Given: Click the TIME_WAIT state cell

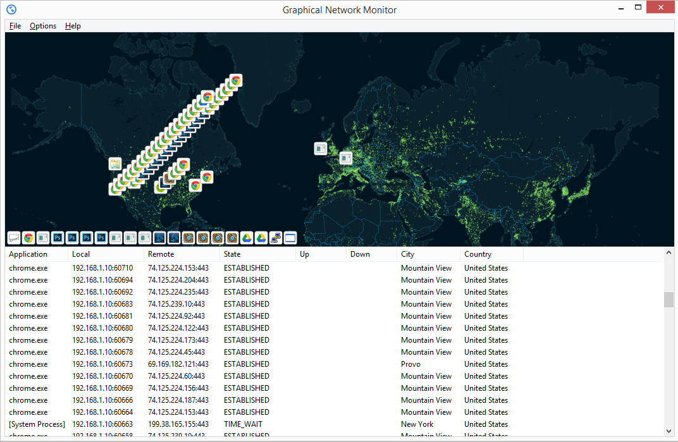Looking at the screenshot, I should tap(243, 424).
